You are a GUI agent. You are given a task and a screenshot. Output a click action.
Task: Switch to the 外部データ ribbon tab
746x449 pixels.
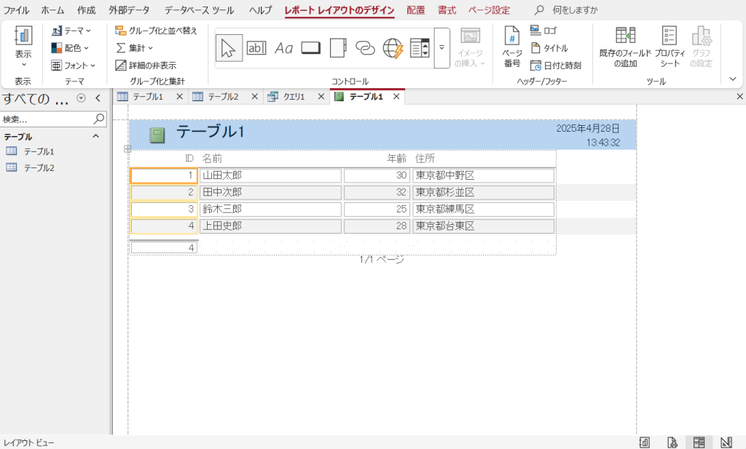pos(129,10)
